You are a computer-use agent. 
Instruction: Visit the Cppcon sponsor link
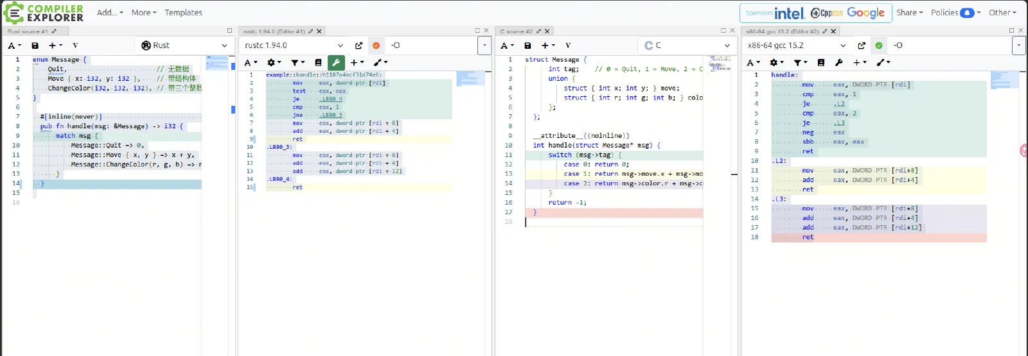pyautogui.click(x=826, y=13)
